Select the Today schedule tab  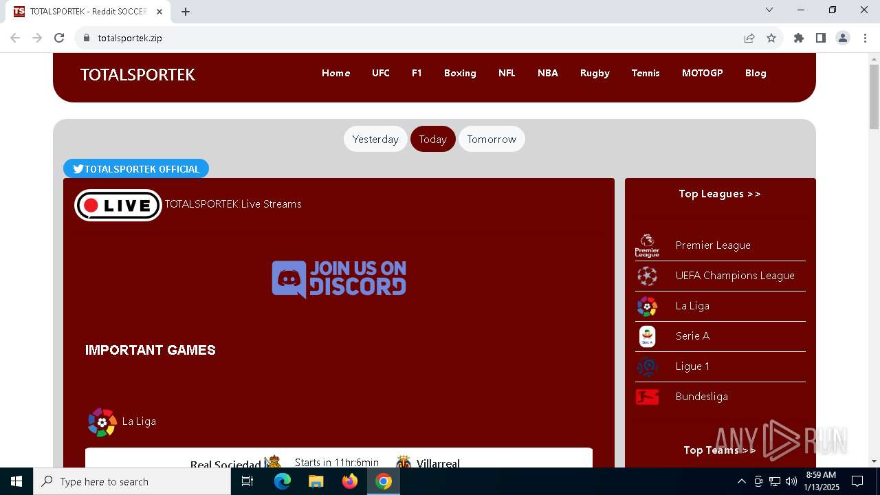[x=433, y=139]
